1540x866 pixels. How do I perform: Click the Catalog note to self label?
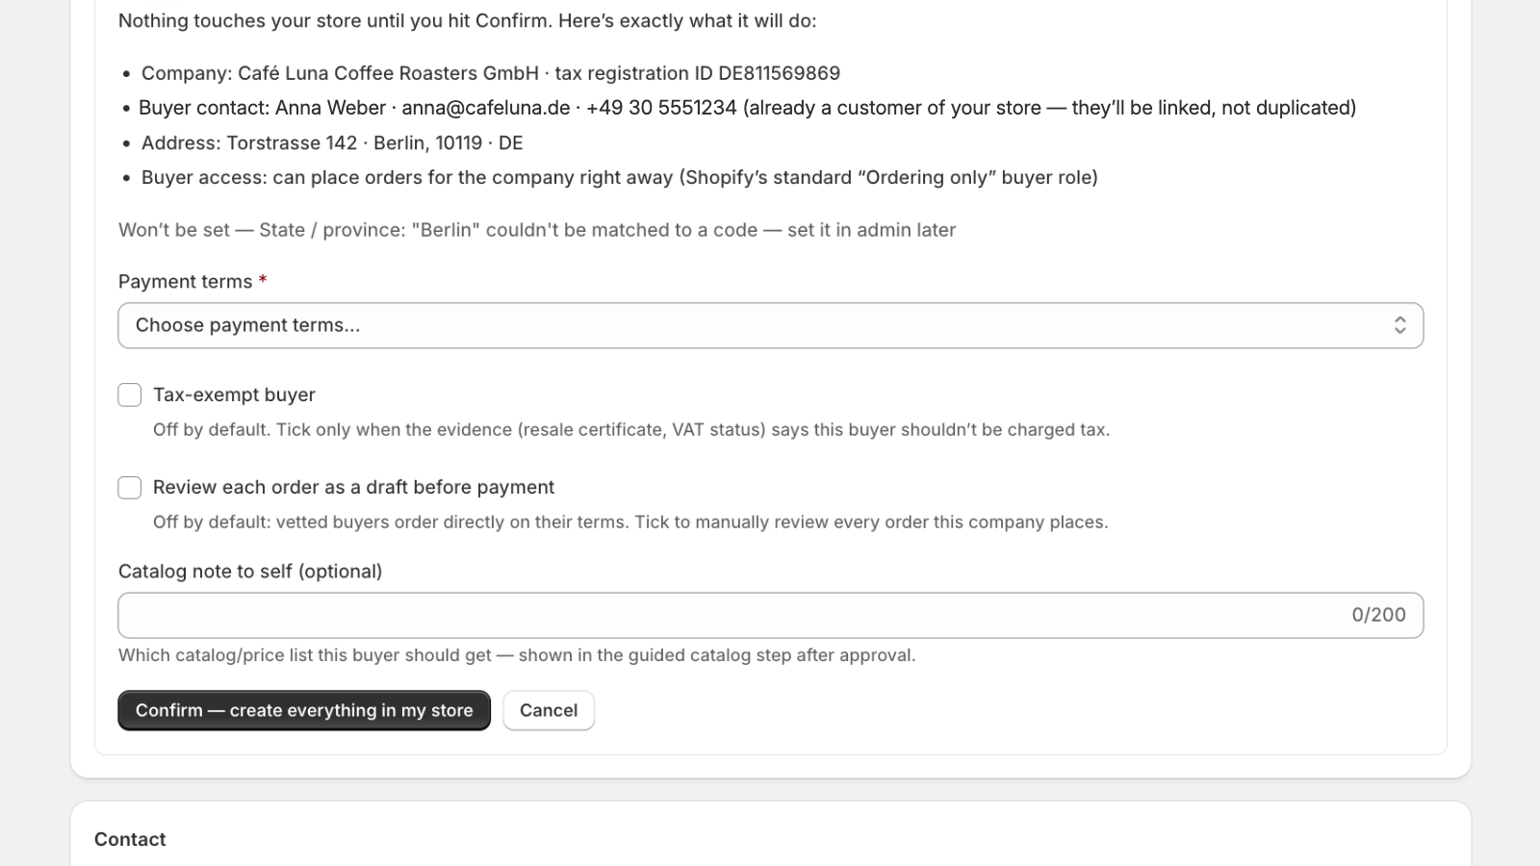[x=250, y=572]
